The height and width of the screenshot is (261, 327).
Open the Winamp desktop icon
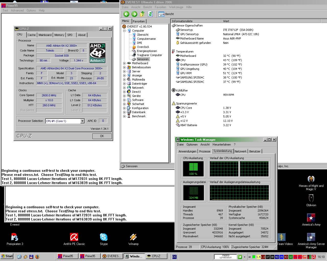133,239
